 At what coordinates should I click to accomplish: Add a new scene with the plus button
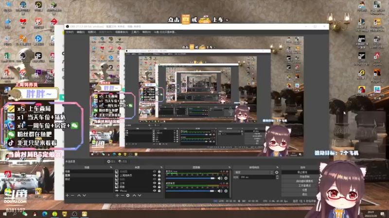[67, 195]
